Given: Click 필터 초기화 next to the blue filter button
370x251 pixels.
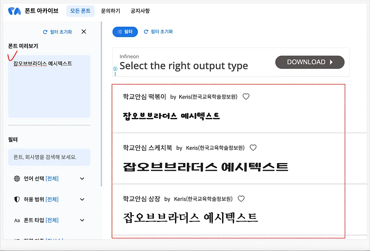Looking at the screenshot, I should (x=158, y=32).
